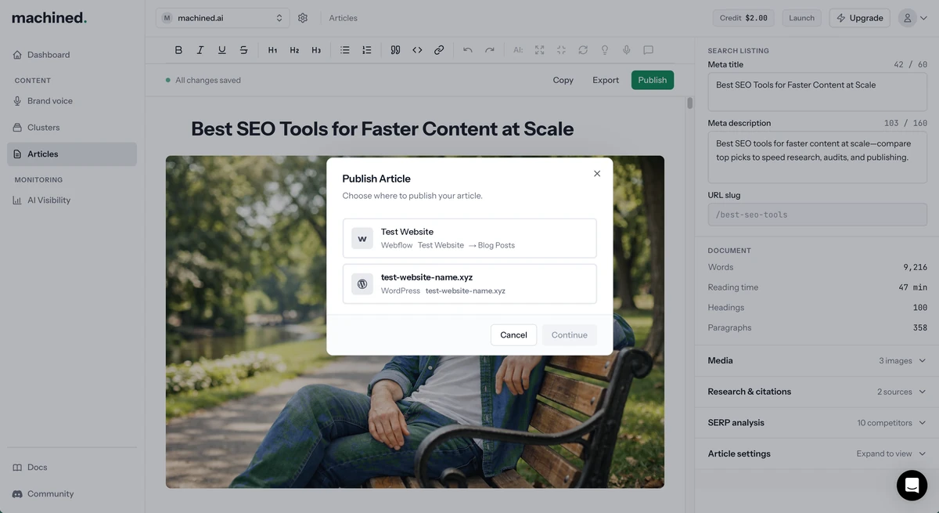Viewport: 939px width, 513px height.
Task: Click the Upgrade button
Action: (x=859, y=18)
